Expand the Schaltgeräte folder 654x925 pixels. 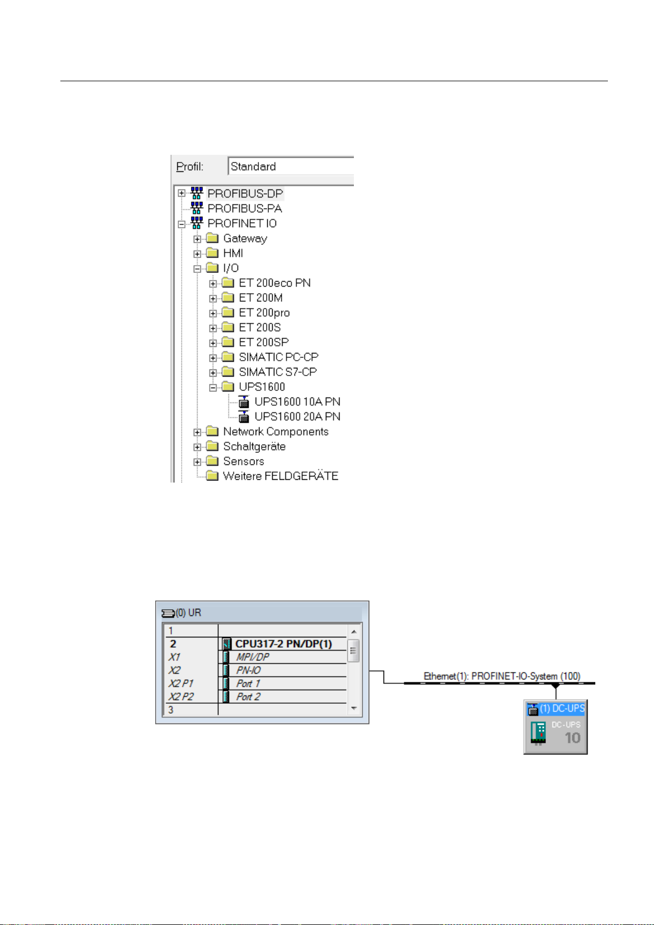198,447
